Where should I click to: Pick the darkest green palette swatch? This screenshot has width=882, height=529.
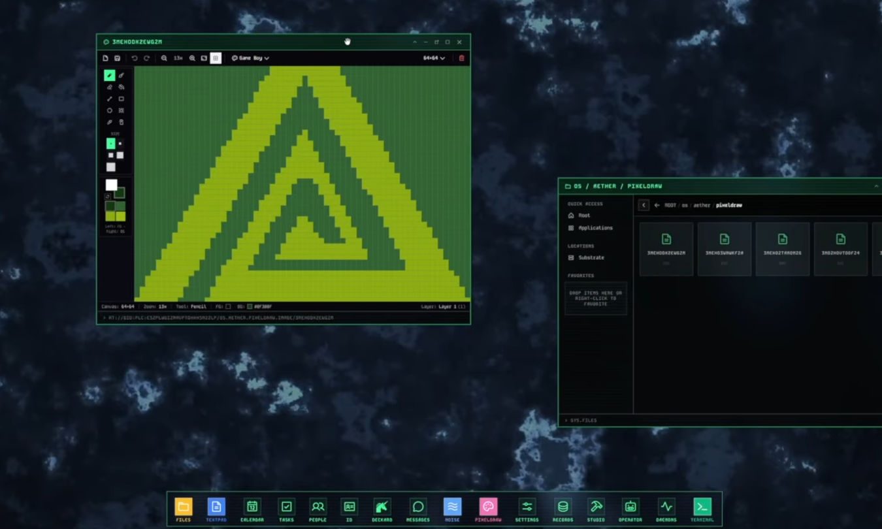pyautogui.click(x=110, y=206)
